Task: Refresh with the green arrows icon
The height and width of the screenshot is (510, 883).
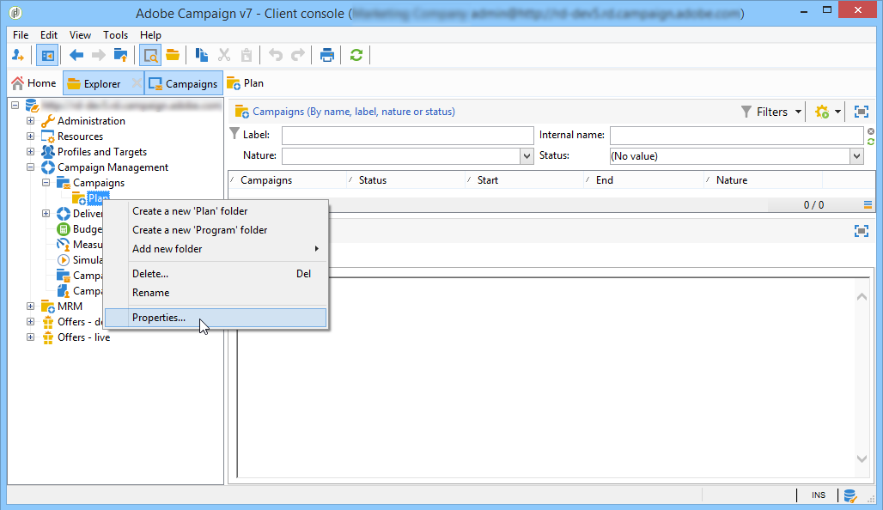Action: click(356, 55)
